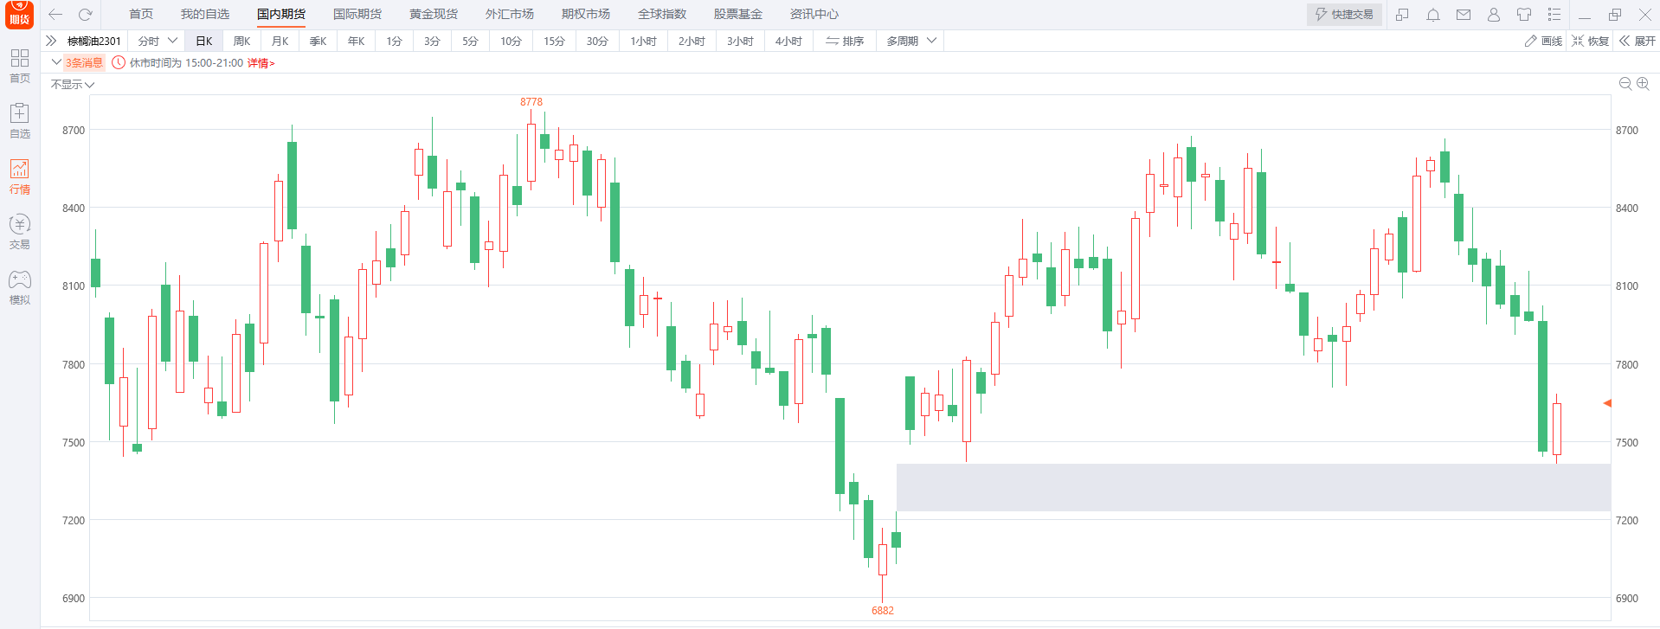This screenshot has height=629, width=1660.
Task: Open 模拟 simulation in left sidebar
Action: pyautogui.click(x=19, y=287)
